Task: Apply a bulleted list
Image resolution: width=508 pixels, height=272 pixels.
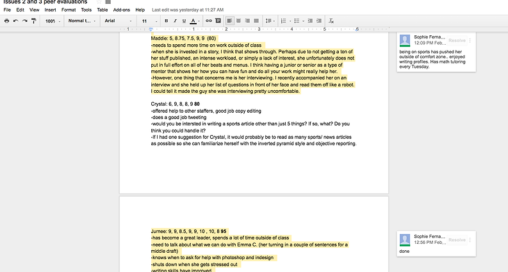Action: click(x=297, y=21)
